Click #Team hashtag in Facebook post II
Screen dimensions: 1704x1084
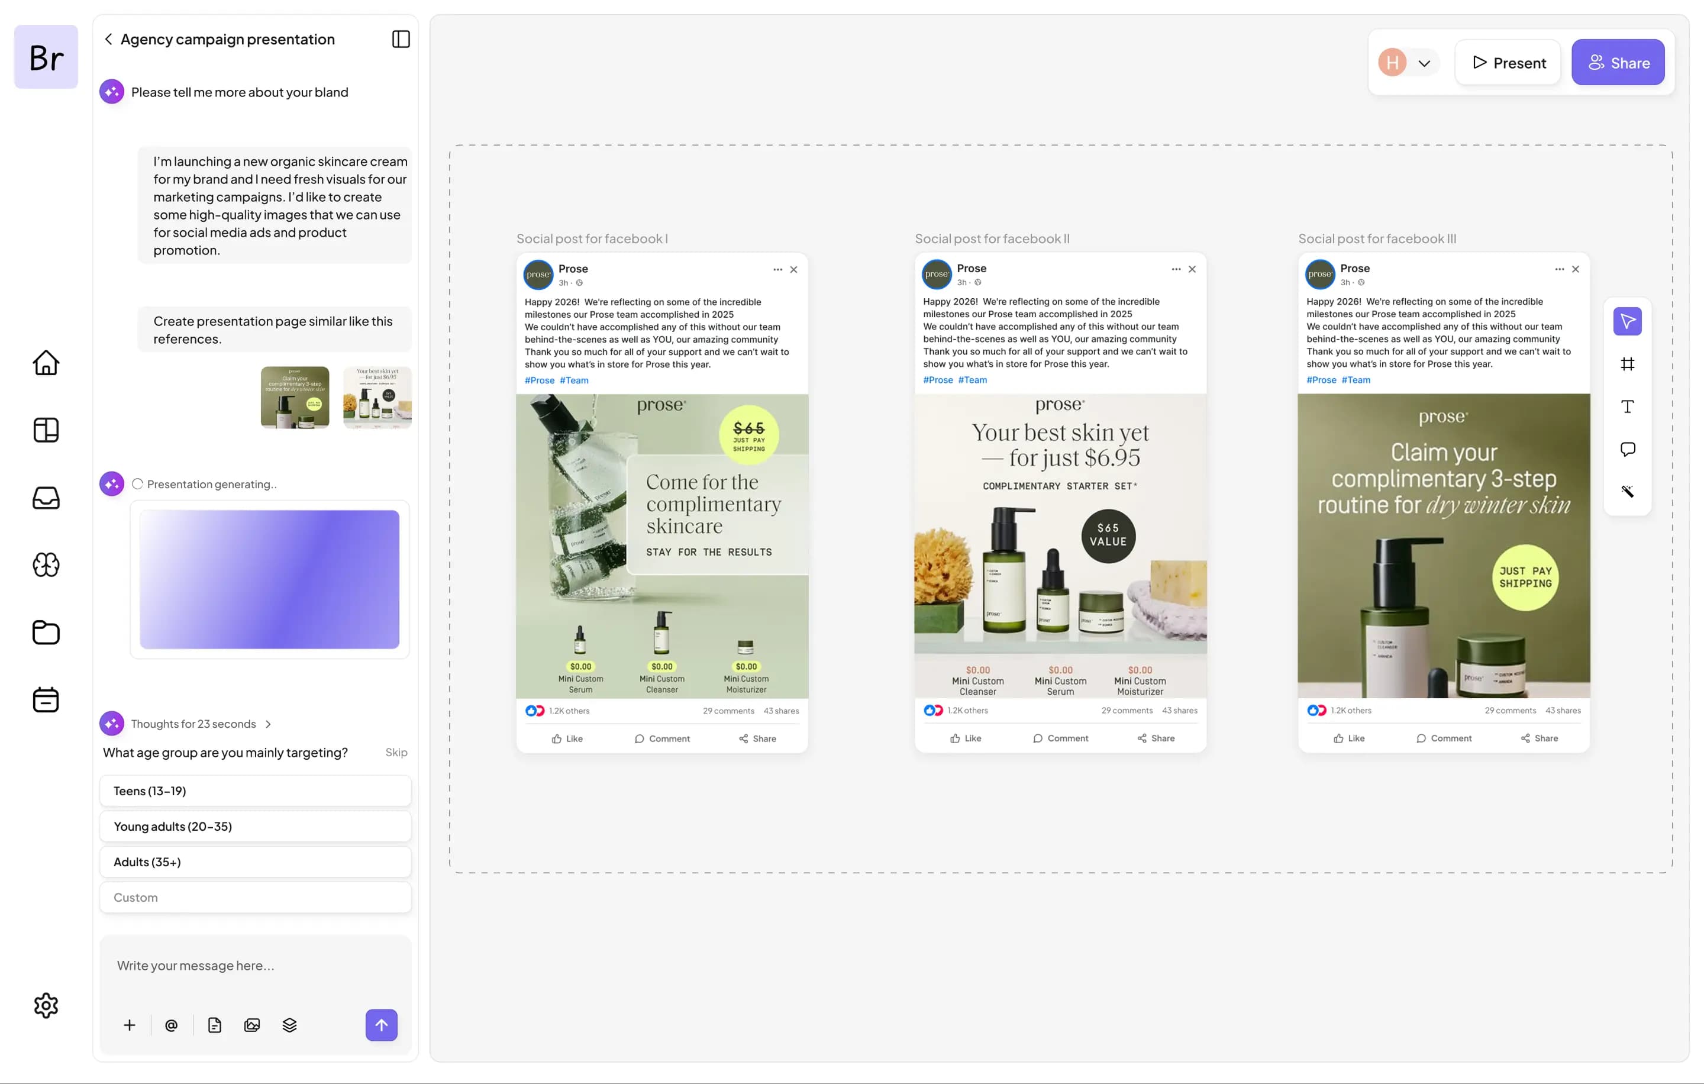(972, 379)
